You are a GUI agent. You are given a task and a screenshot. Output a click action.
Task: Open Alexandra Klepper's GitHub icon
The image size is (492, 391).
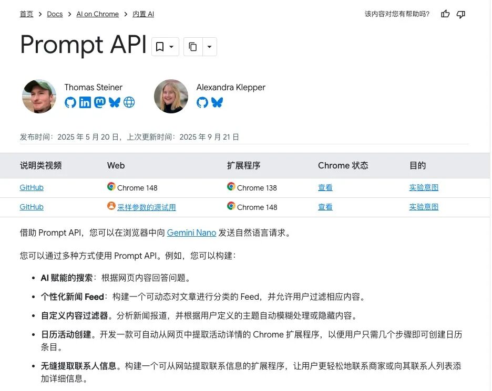point(202,102)
